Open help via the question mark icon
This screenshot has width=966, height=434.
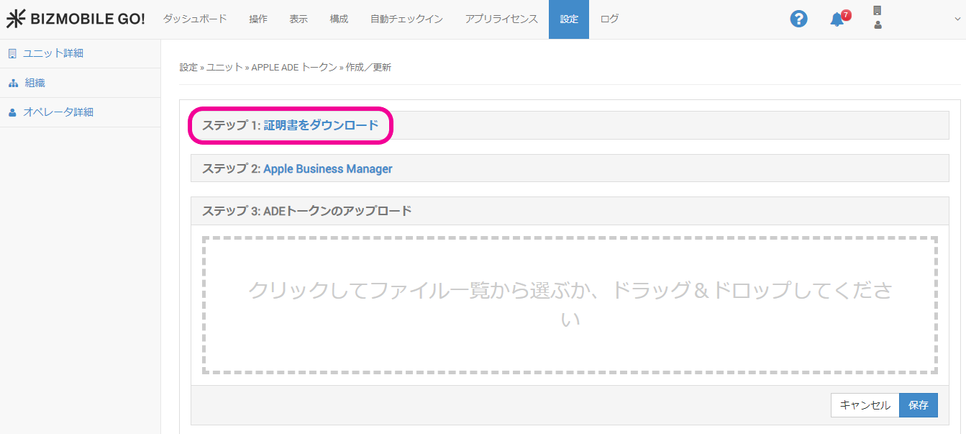coord(798,19)
